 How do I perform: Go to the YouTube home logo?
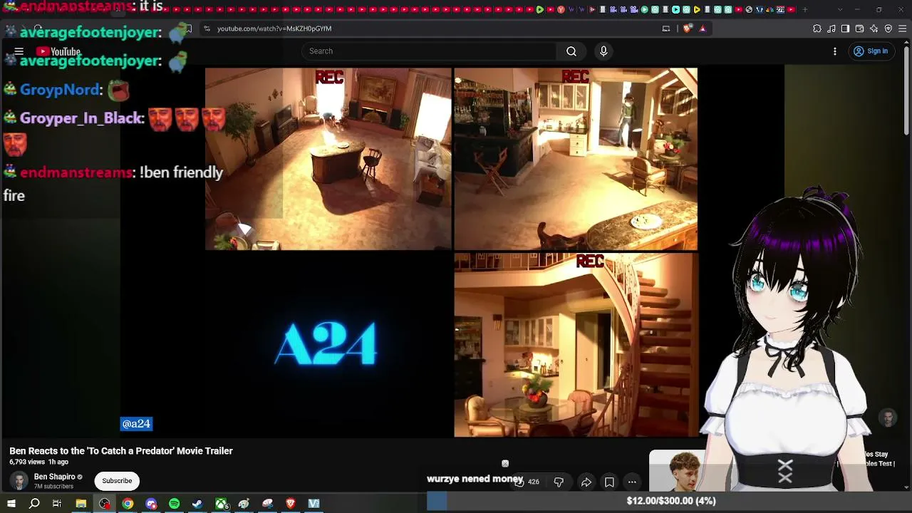click(58, 51)
